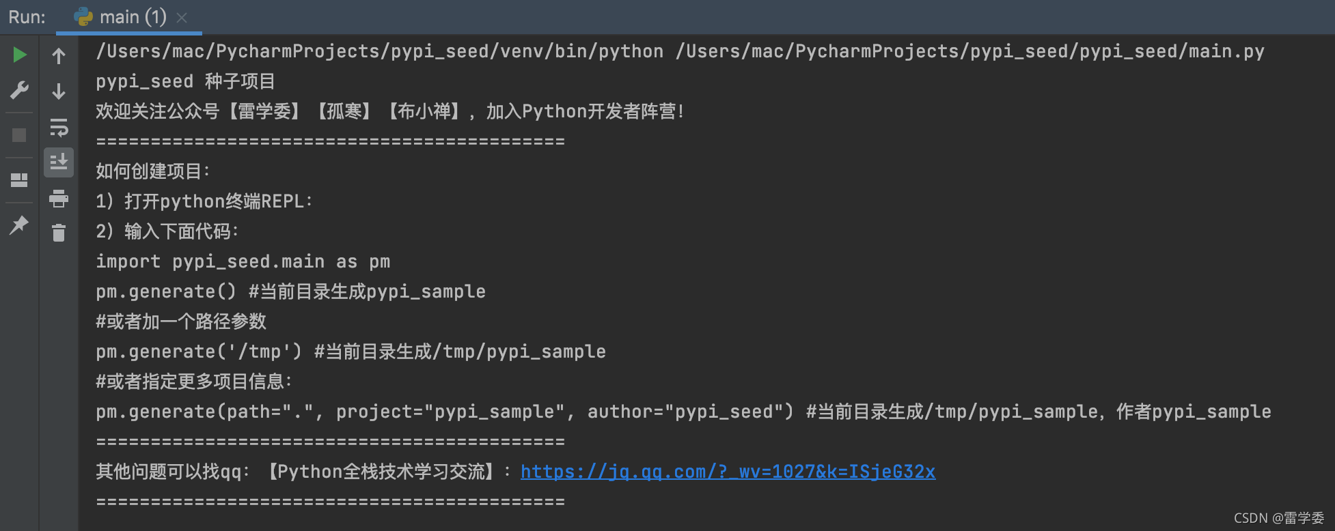Disable scroll to end in console
The height and width of the screenshot is (531, 1335).
click(x=59, y=162)
